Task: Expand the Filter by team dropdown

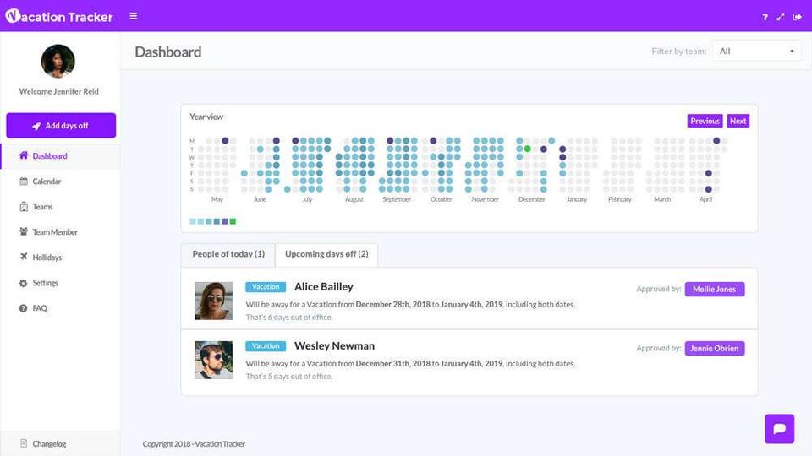Action: [756, 52]
